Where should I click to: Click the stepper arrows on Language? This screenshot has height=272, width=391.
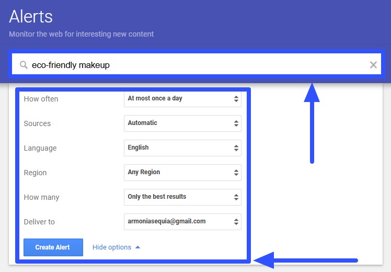tap(236, 148)
